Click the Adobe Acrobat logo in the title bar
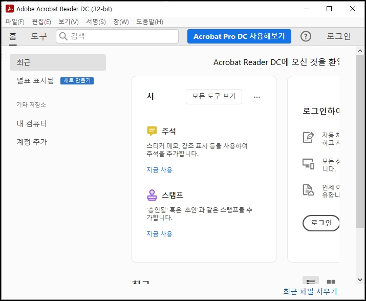 click(x=10, y=9)
